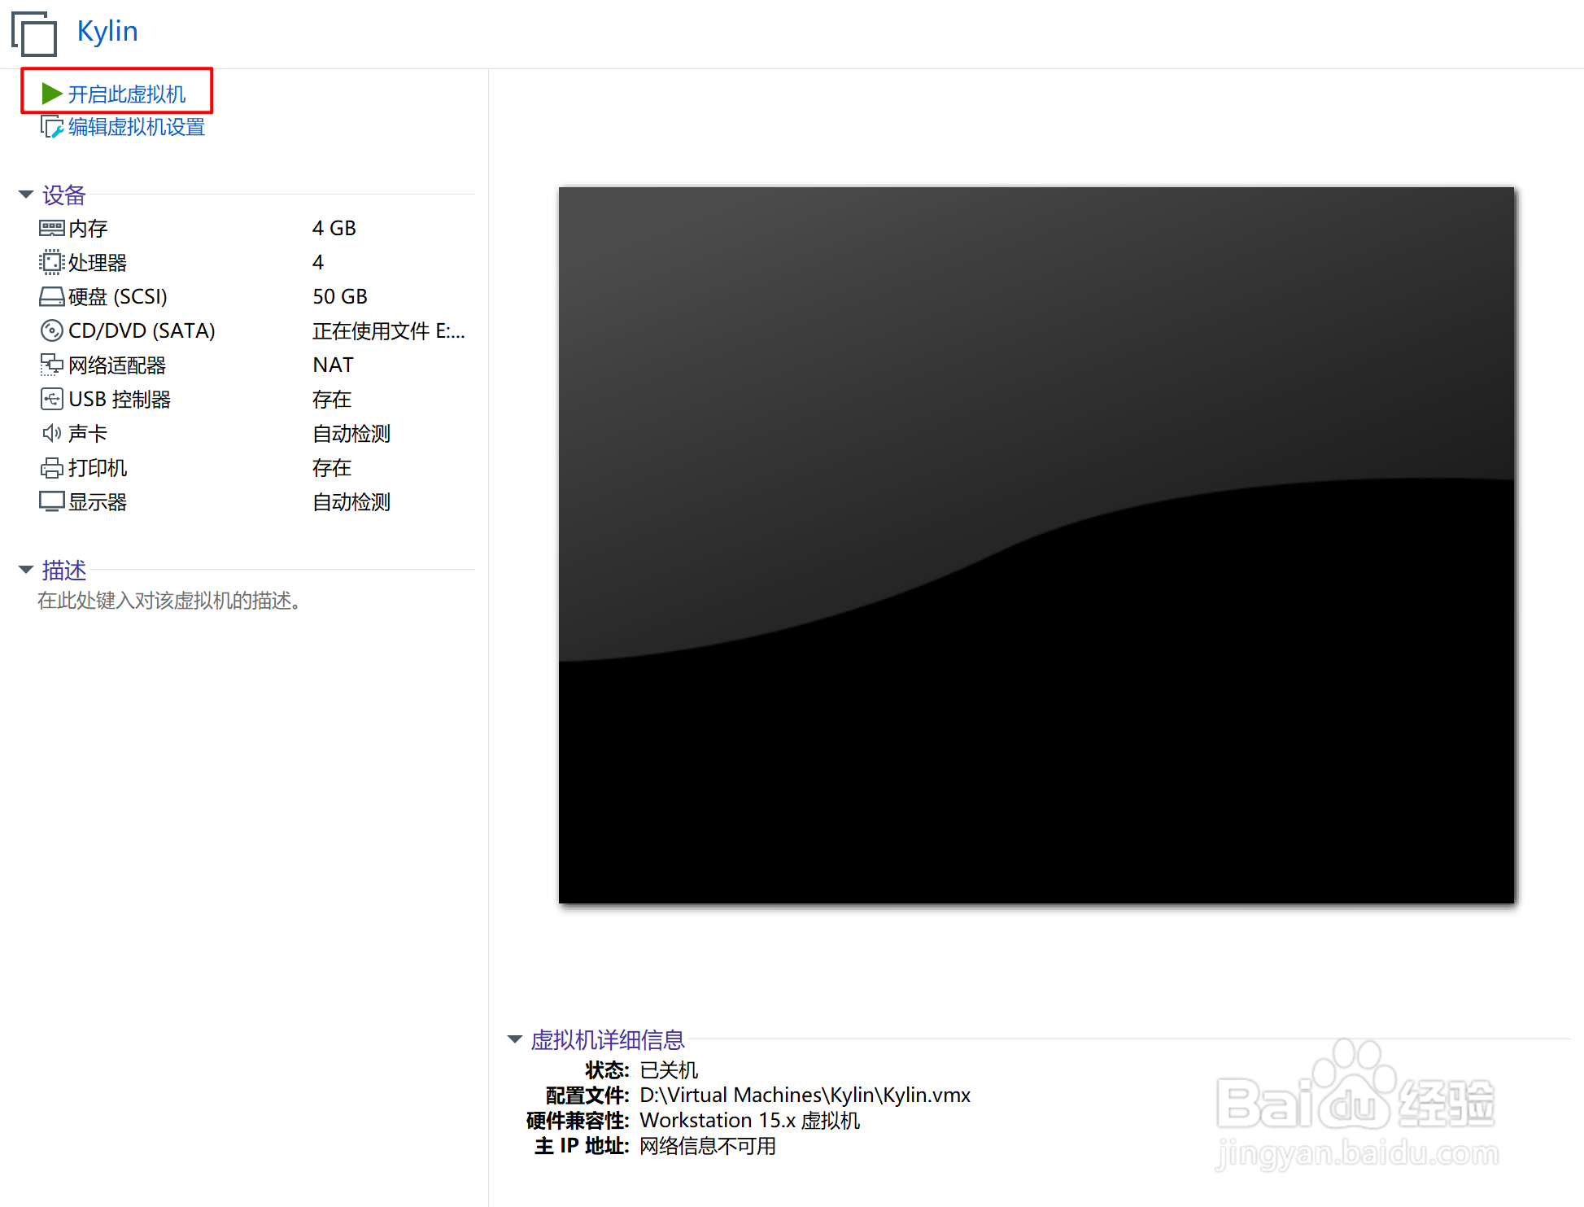This screenshot has height=1207, width=1584.
Task: Click the 声卡 自动检测 value
Action: point(351,434)
